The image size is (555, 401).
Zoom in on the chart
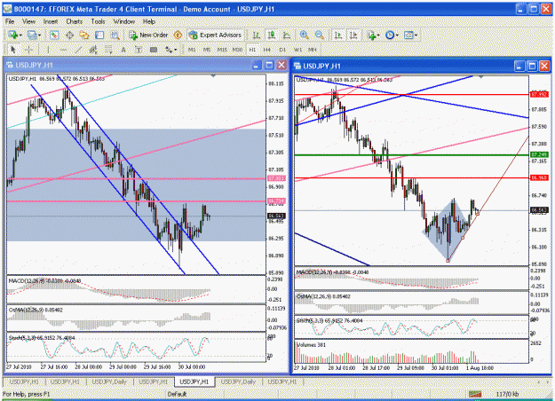pos(304,35)
